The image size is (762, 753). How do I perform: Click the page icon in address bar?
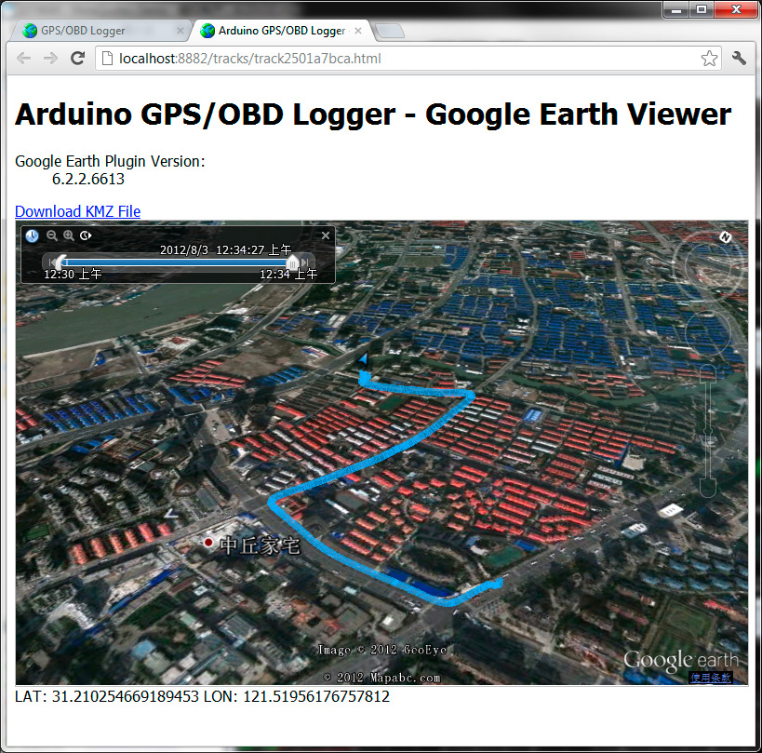tap(107, 59)
